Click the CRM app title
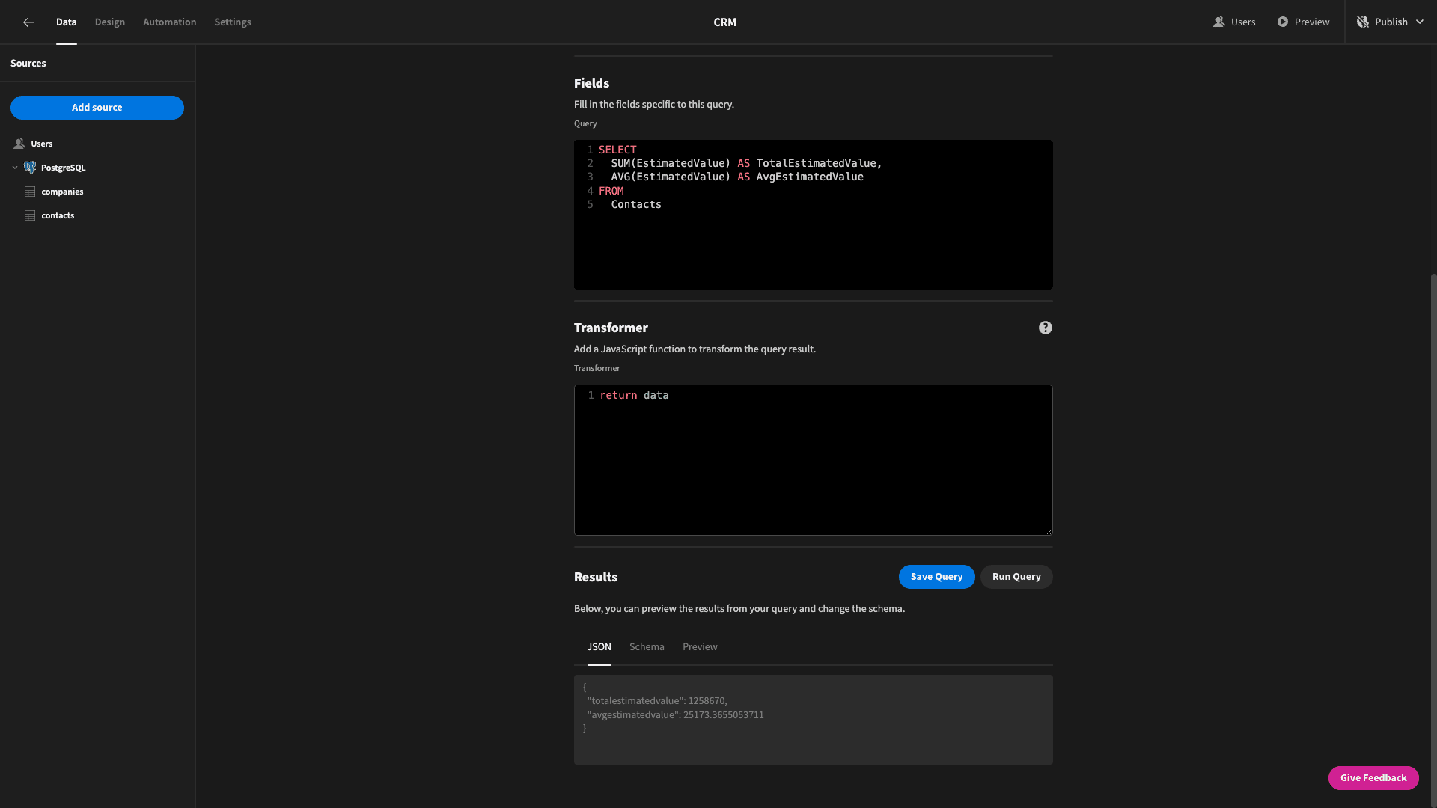 (724, 22)
